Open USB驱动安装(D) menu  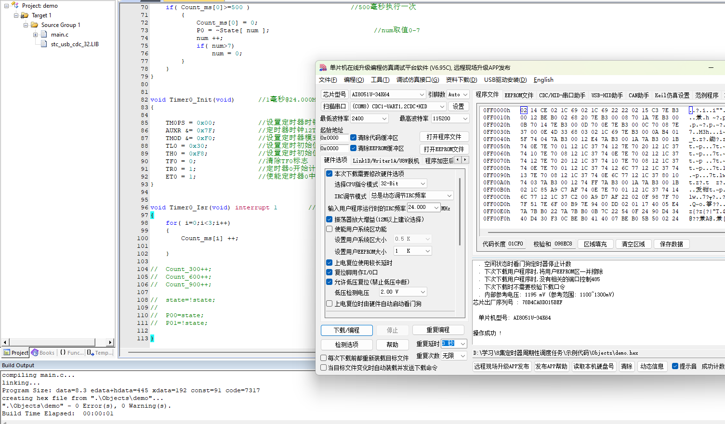tap(505, 80)
